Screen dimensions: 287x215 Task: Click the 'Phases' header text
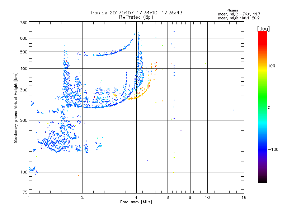(232, 10)
